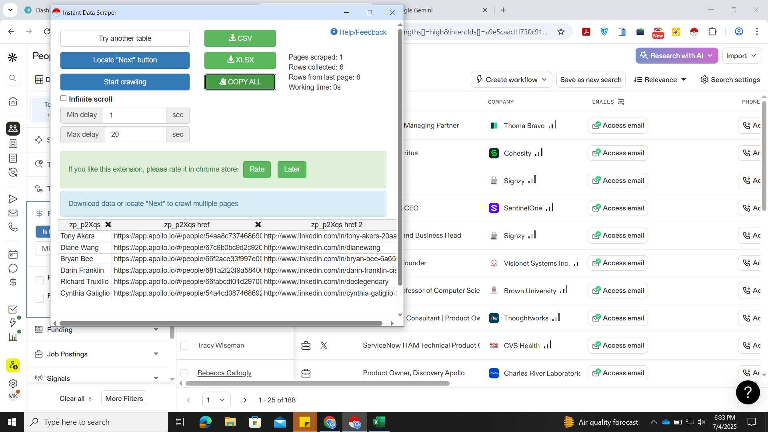Dismiss rating prompt with Later
The height and width of the screenshot is (432, 768).
[292, 169]
